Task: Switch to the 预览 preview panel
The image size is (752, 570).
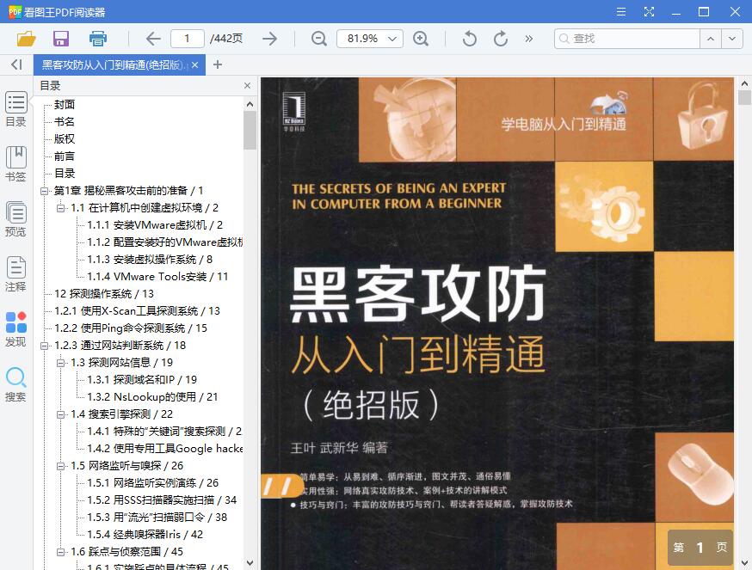Action: pyautogui.click(x=15, y=219)
